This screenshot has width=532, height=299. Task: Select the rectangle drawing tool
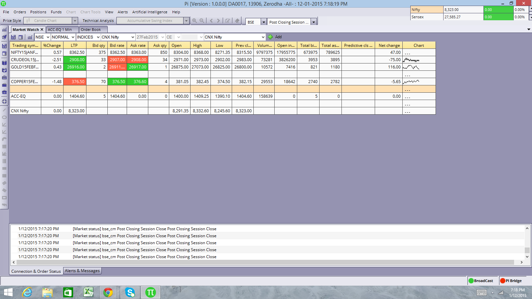4,198
